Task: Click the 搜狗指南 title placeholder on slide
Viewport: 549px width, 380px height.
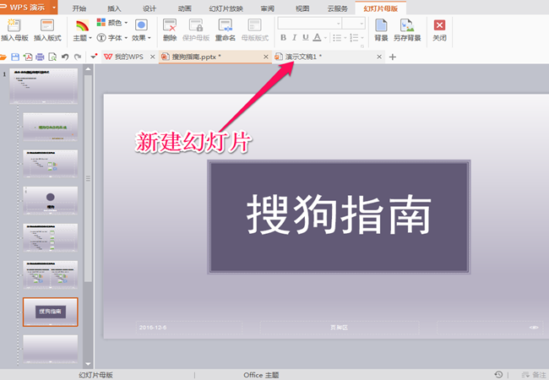Action: (x=339, y=217)
